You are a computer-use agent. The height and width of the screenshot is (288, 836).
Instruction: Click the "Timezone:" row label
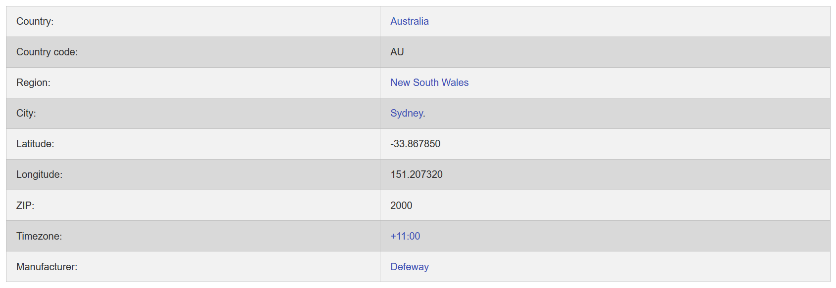click(39, 236)
